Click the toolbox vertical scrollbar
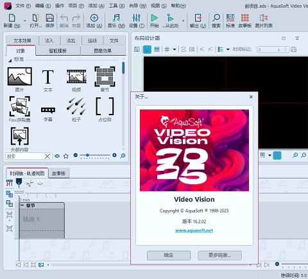Viewport: 308px width, 279px height. (x=123, y=68)
